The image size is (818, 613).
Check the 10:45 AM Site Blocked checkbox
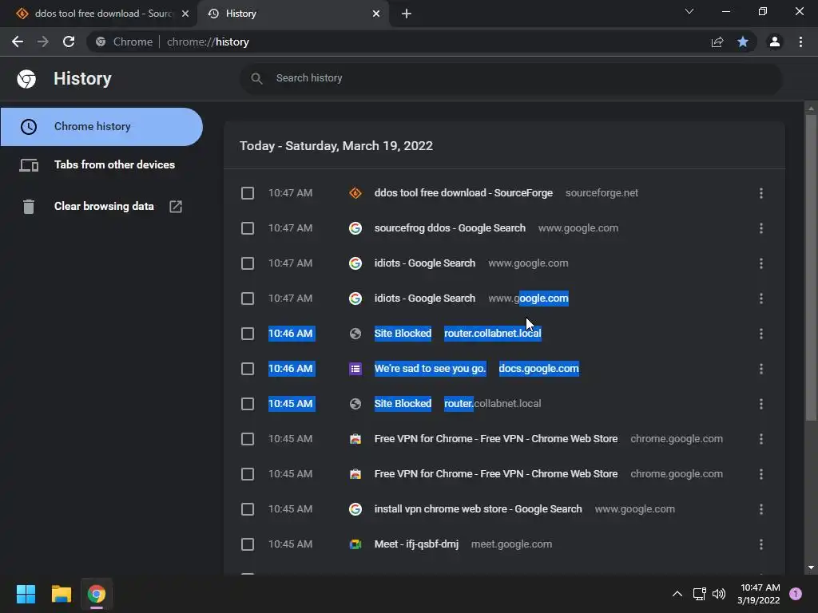(x=248, y=404)
